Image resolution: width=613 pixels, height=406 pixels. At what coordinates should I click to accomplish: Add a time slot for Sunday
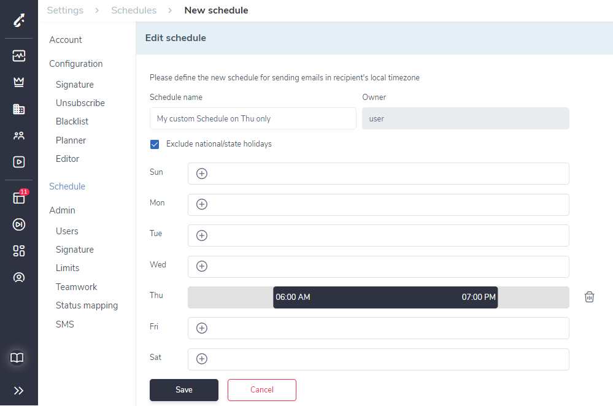click(202, 174)
